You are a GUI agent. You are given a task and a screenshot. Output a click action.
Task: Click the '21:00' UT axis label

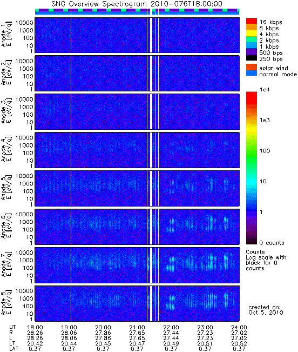pyautogui.click(x=137, y=328)
